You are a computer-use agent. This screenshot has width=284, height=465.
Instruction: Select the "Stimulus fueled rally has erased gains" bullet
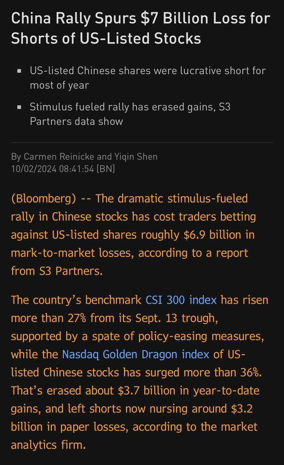coord(130,114)
